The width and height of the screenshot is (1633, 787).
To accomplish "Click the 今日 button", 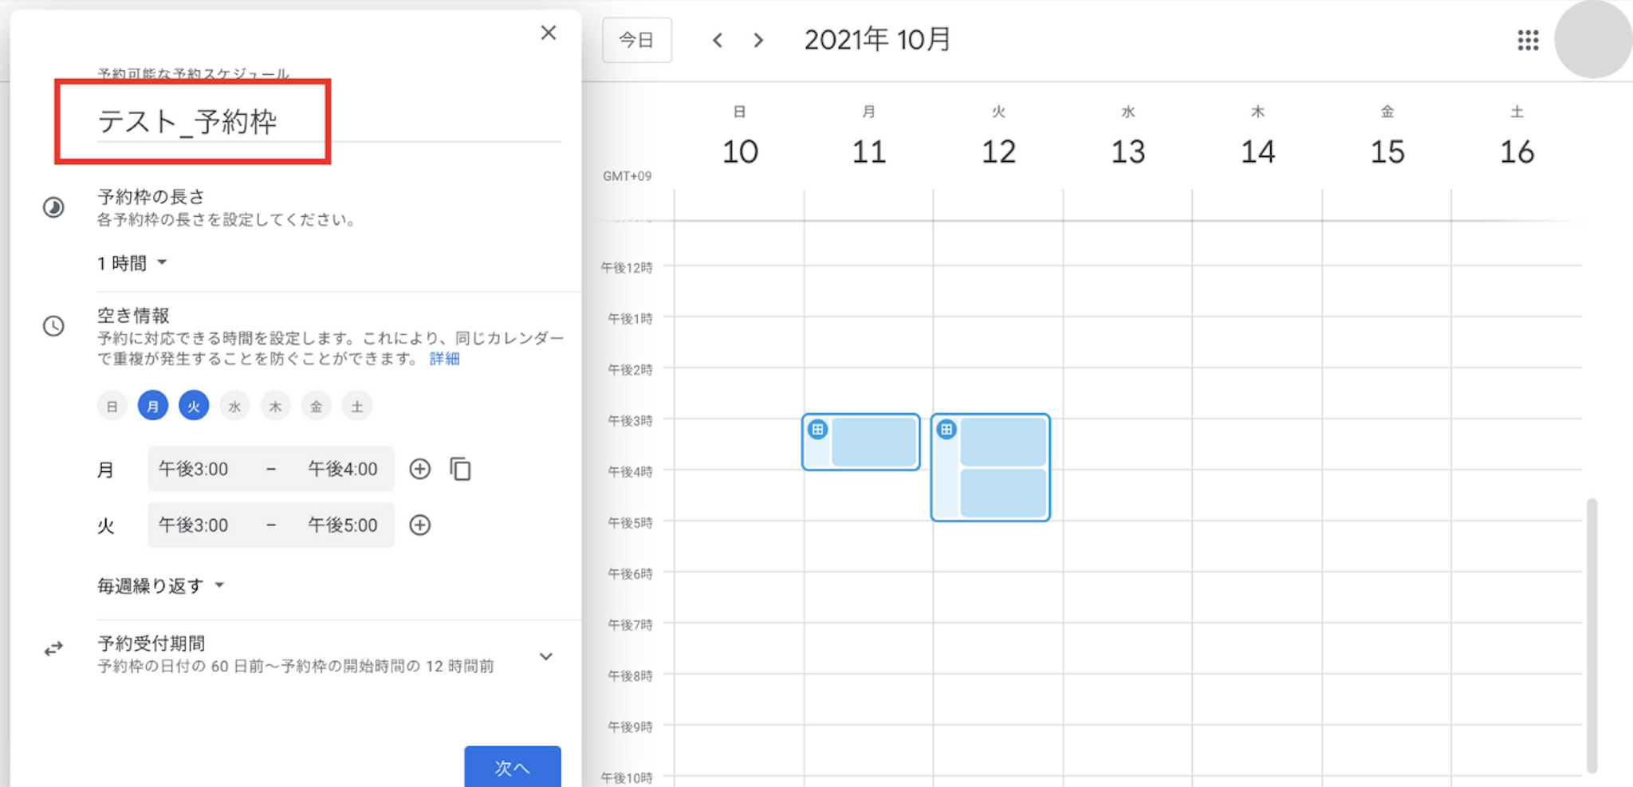I will click(636, 40).
